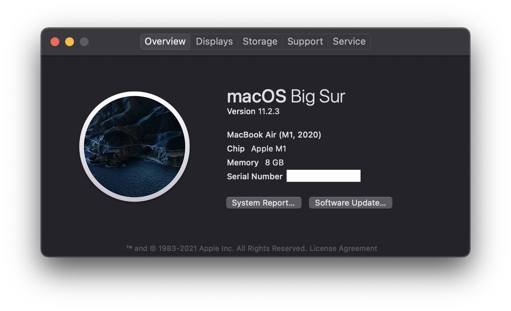Viewport: 511px width, 311px height.
Task: Open the Displays tab
Action: point(214,42)
